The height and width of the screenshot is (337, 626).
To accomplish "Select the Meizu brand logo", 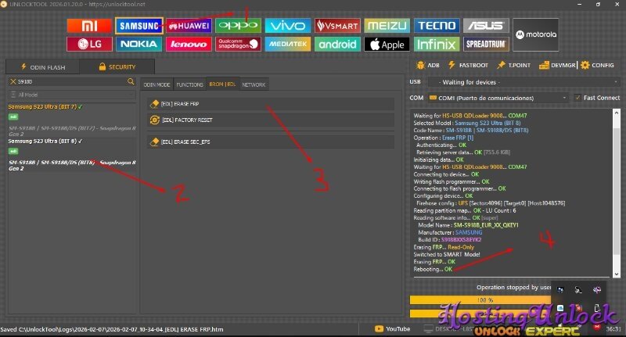I will (x=387, y=26).
